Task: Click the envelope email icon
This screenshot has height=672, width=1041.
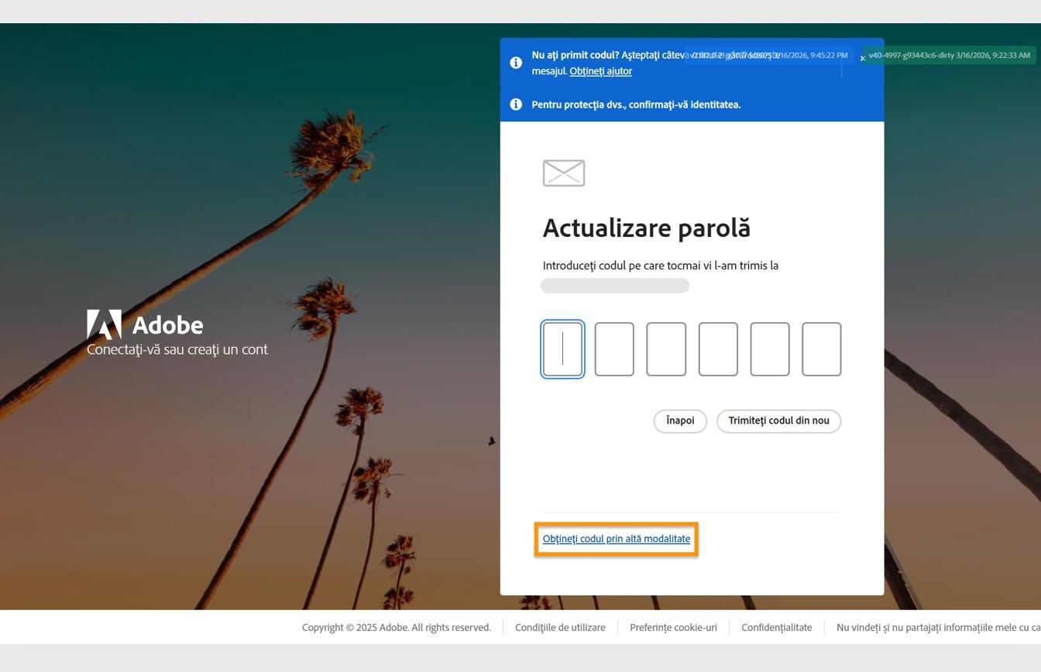Action: click(564, 173)
